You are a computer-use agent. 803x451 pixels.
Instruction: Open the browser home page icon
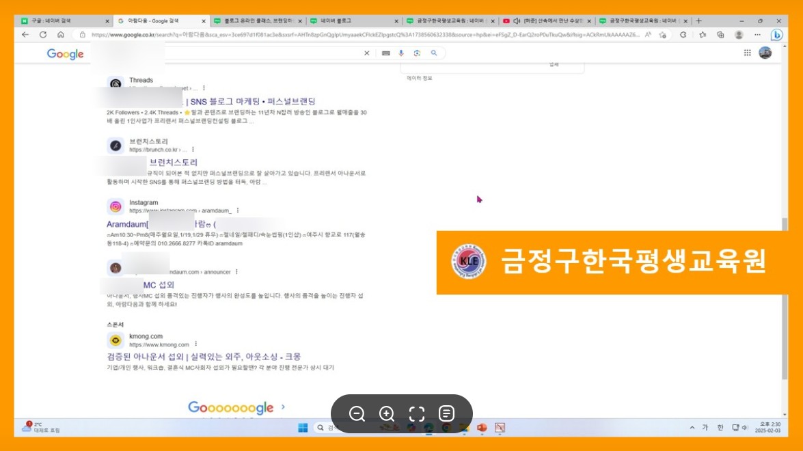click(x=60, y=35)
